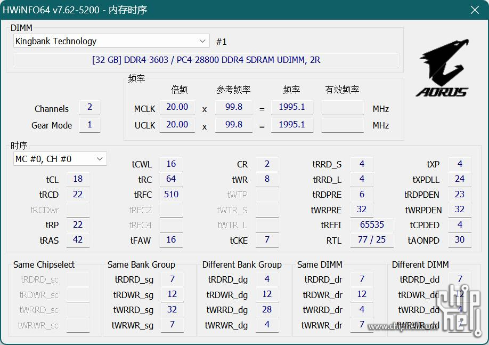Select the RTL value 77 / 25
This screenshot has height=345, width=489.
[x=372, y=240]
